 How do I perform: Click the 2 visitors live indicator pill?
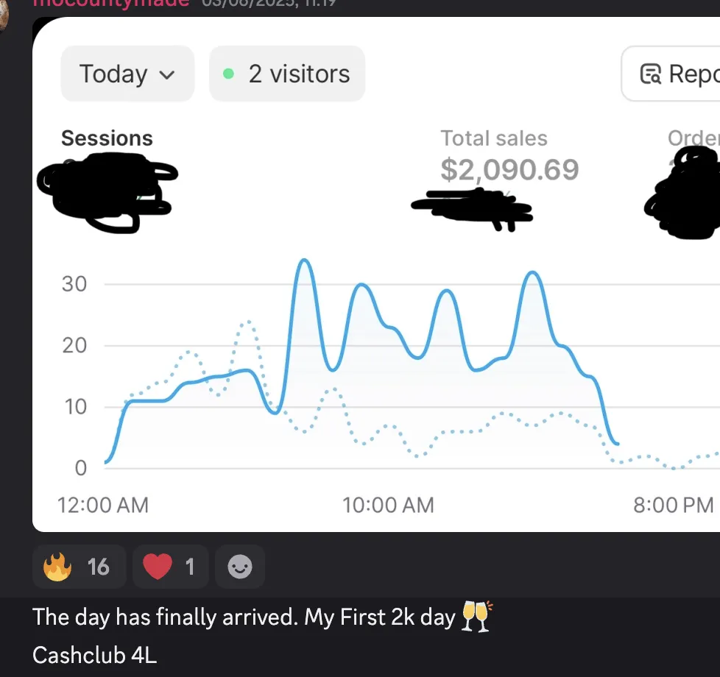287,74
